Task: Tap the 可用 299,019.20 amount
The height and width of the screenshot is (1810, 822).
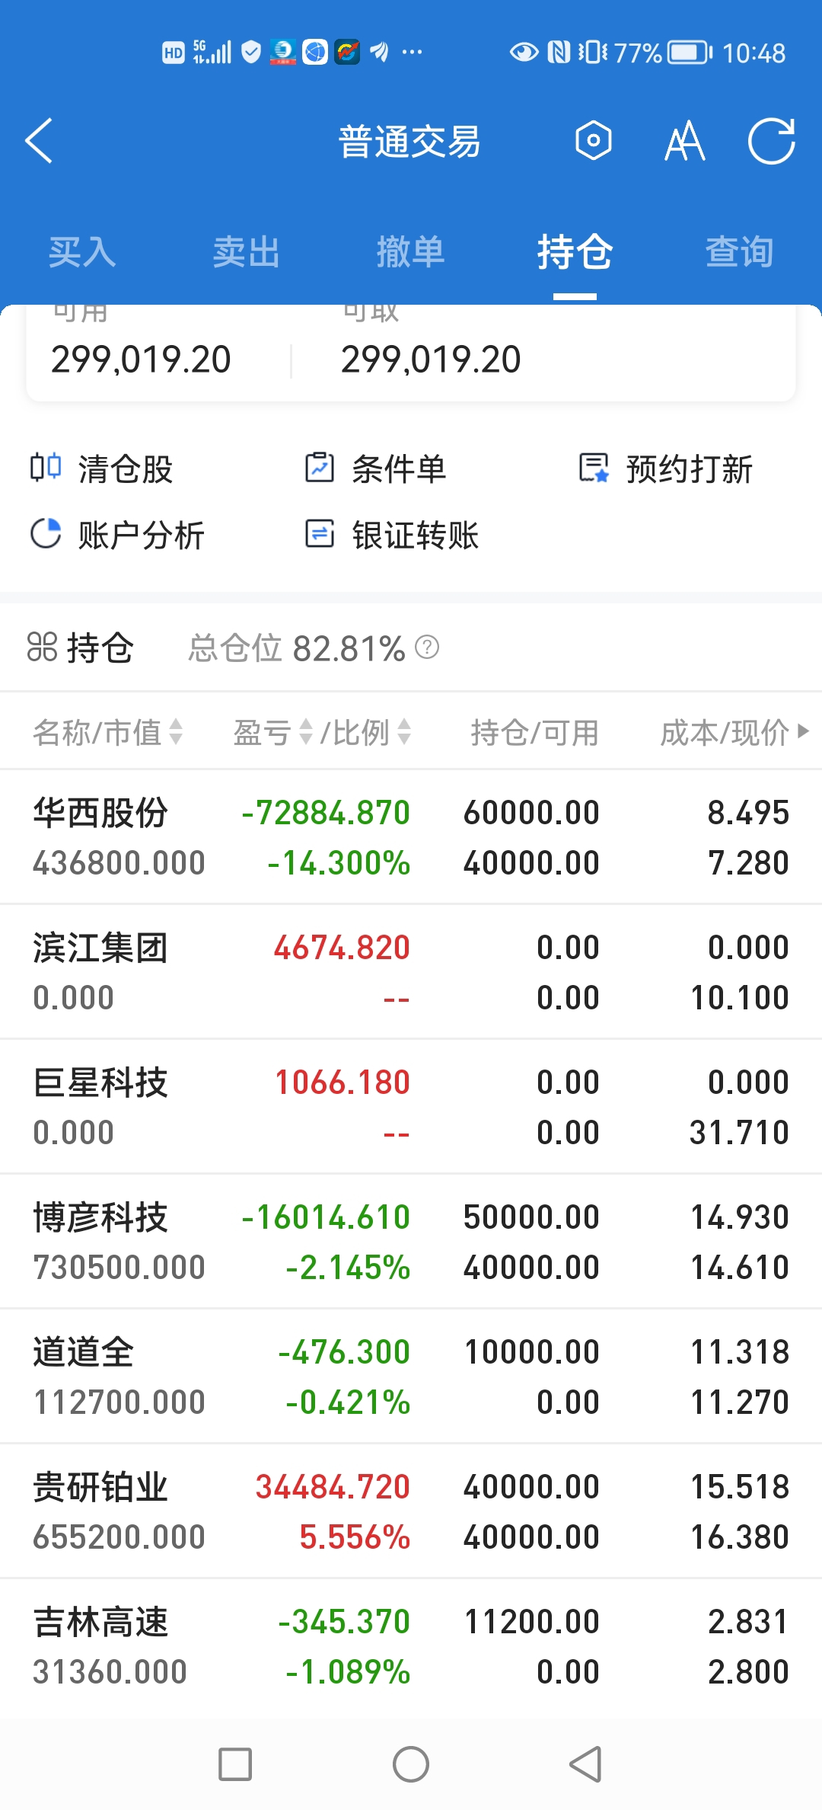Action: coord(141,359)
